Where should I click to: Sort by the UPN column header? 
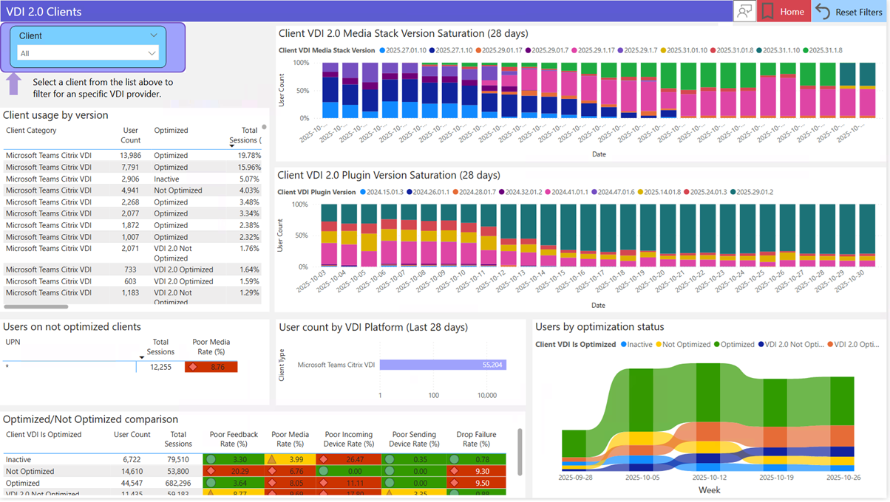[13, 343]
